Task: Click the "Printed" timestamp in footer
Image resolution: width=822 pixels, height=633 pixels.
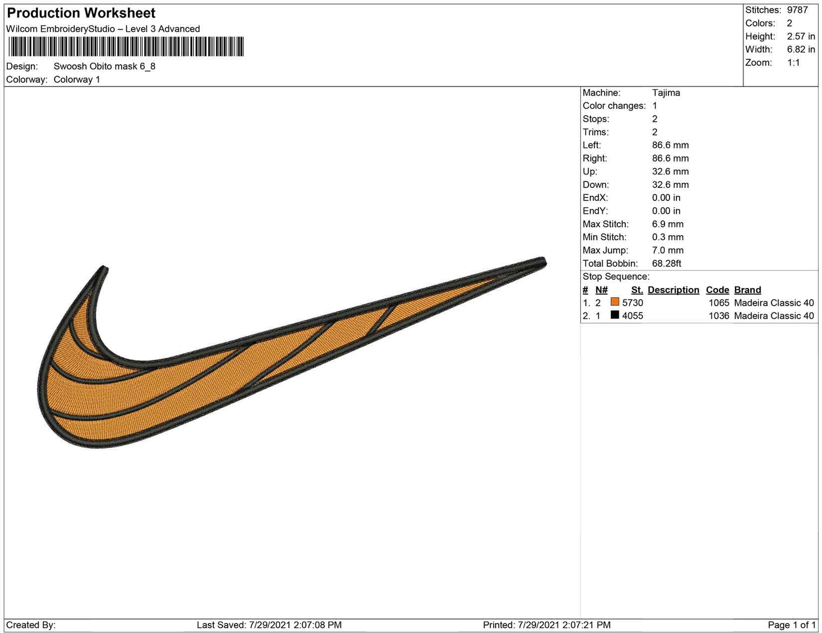Action: pyautogui.click(x=547, y=625)
